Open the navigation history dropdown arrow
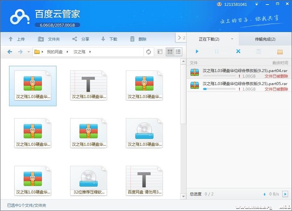The image size is (292, 211). tap(29, 52)
